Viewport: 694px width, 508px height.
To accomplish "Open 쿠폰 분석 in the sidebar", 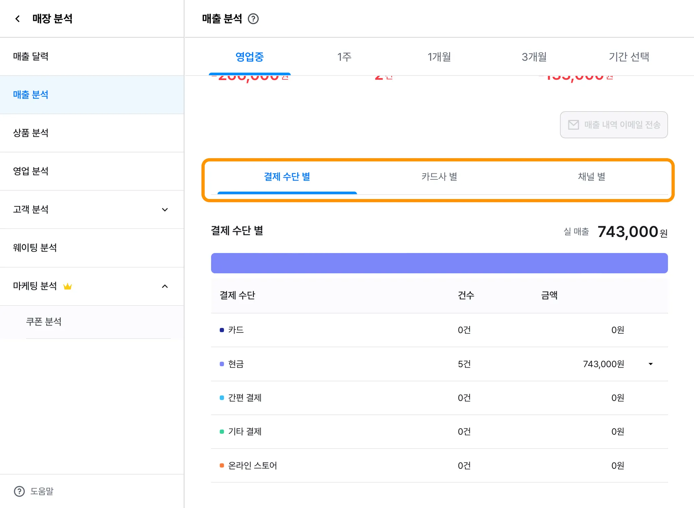I will coord(44,321).
